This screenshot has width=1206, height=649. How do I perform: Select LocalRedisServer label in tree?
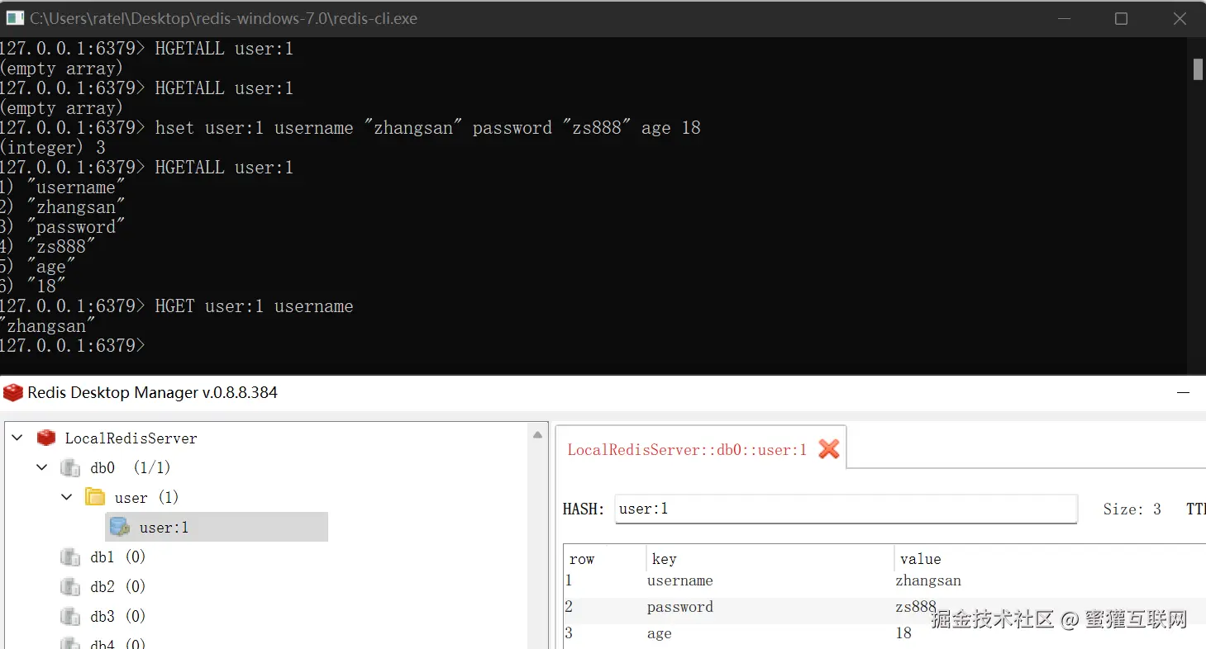click(131, 438)
